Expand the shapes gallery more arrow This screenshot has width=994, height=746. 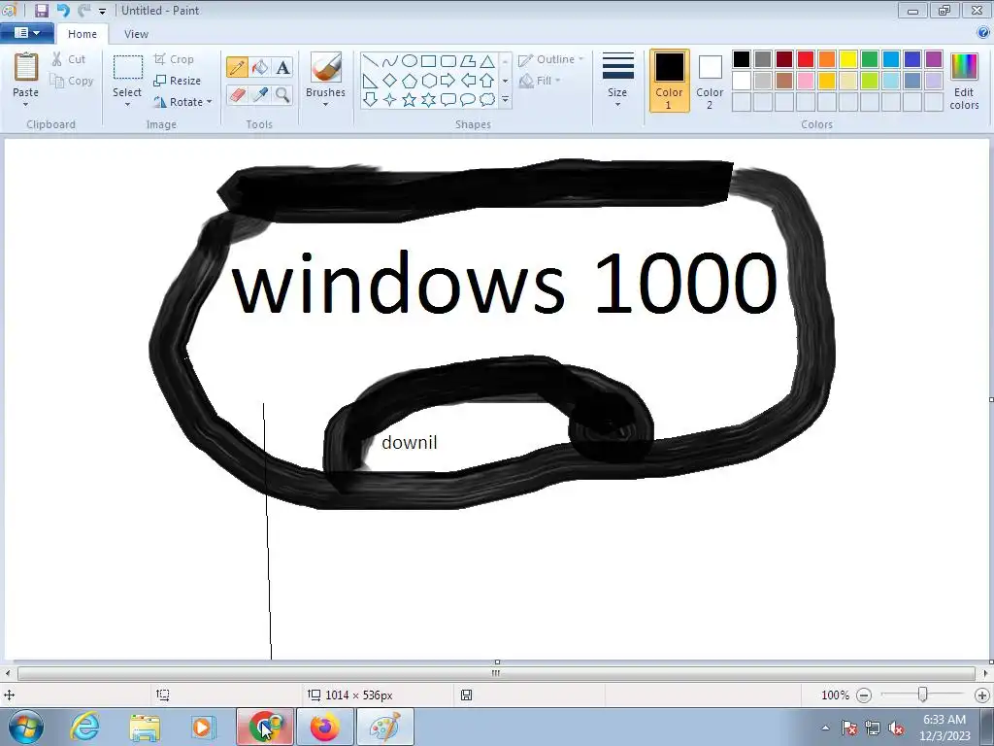505,100
